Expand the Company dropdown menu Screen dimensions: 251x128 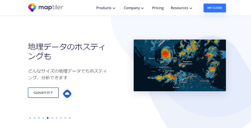[132, 8]
